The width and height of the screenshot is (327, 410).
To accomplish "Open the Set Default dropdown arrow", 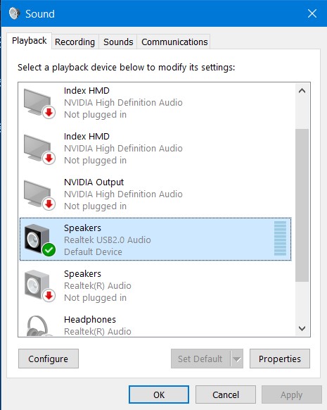I will (237, 359).
